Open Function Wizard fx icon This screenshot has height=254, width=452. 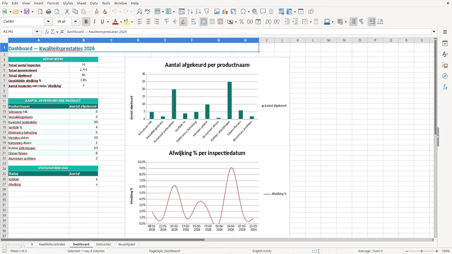(x=47, y=32)
